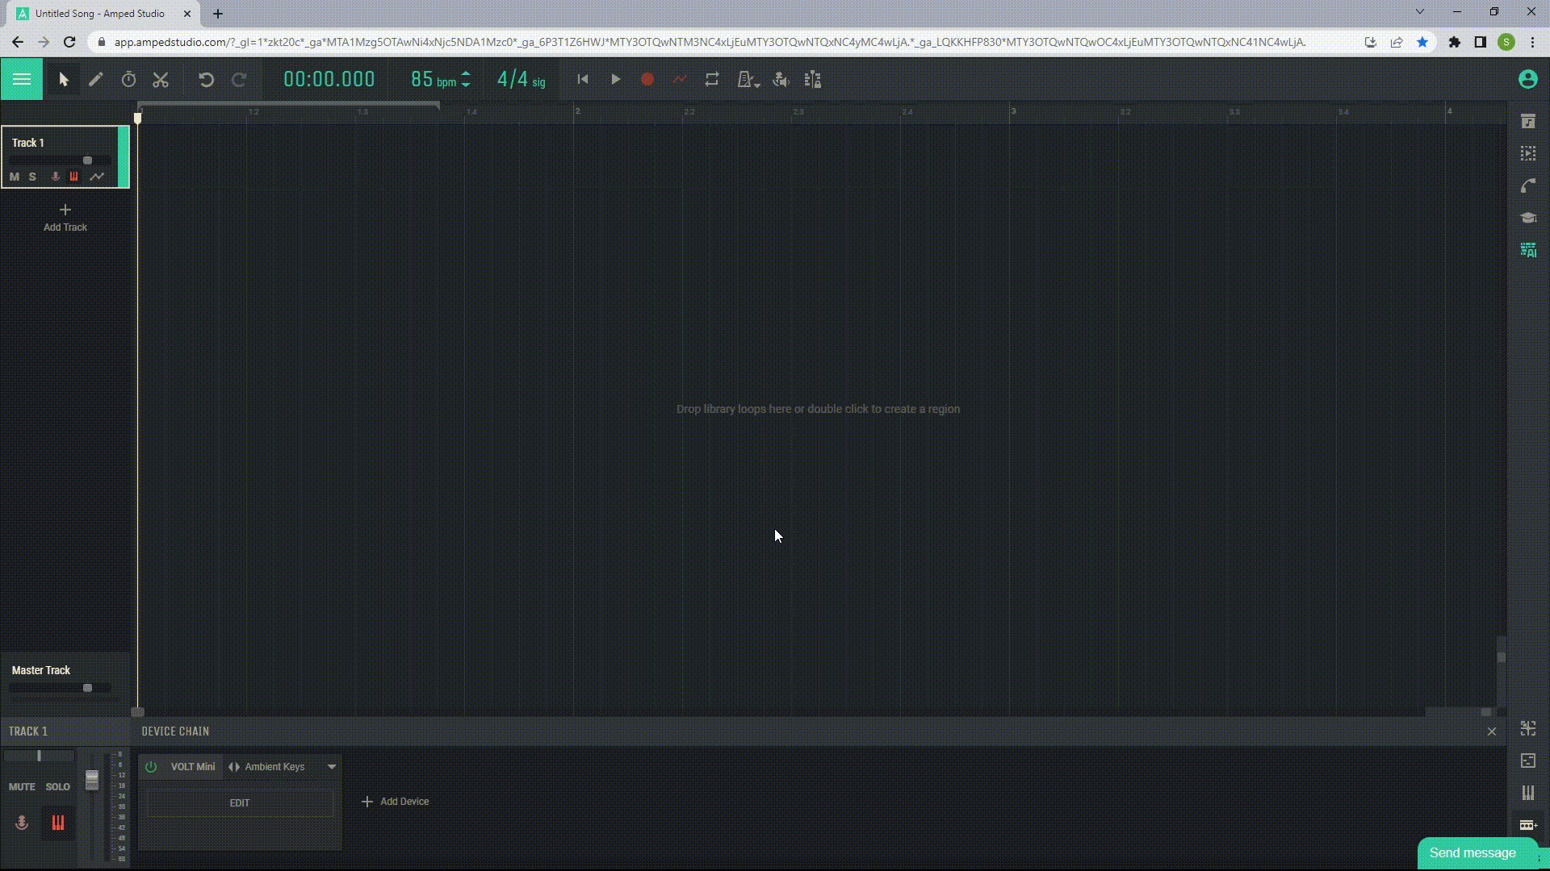The height and width of the screenshot is (871, 1550).
Task: Click the loop/cycle mode icon
Action: pos(712,80)
